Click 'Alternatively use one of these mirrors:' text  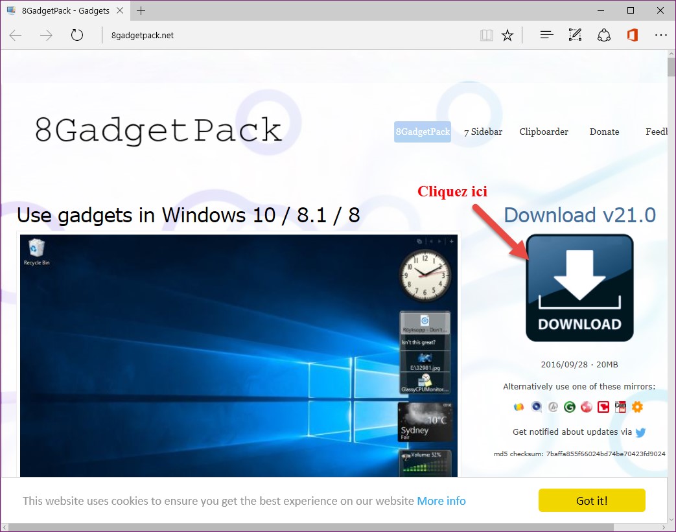579,387
